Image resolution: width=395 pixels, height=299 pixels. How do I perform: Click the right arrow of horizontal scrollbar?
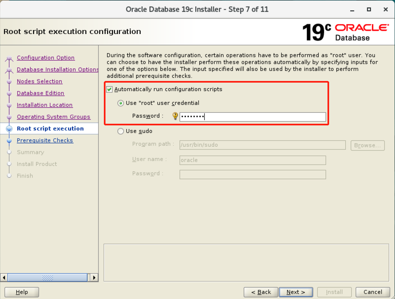tap(94, 278)
